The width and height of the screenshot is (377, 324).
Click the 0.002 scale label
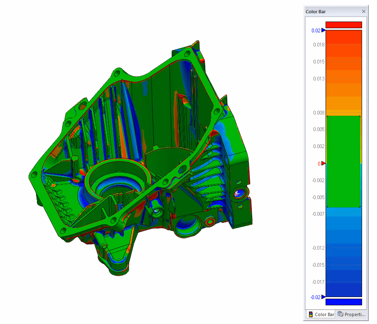(319, 146)
